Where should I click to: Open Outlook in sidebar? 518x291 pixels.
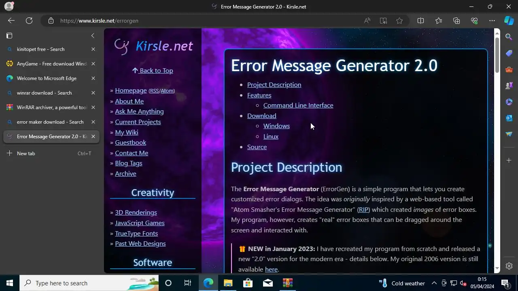(509, 118)
